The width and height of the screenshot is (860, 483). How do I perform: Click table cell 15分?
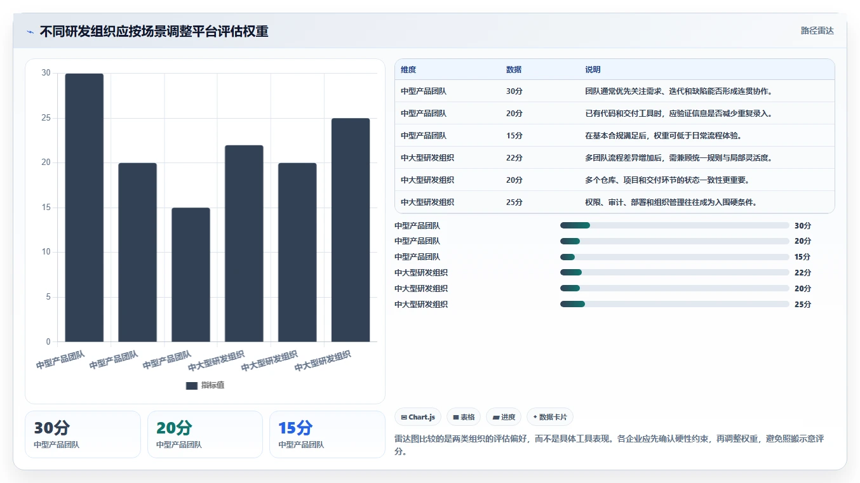click(514, 136)
